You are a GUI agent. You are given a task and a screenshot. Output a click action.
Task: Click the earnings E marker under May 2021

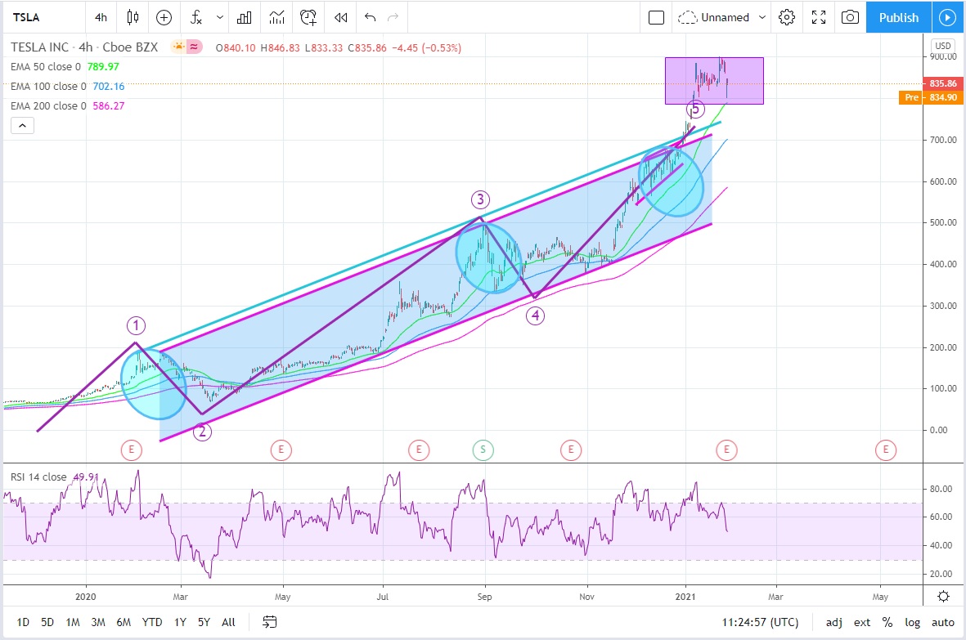(x=886, y=450)
